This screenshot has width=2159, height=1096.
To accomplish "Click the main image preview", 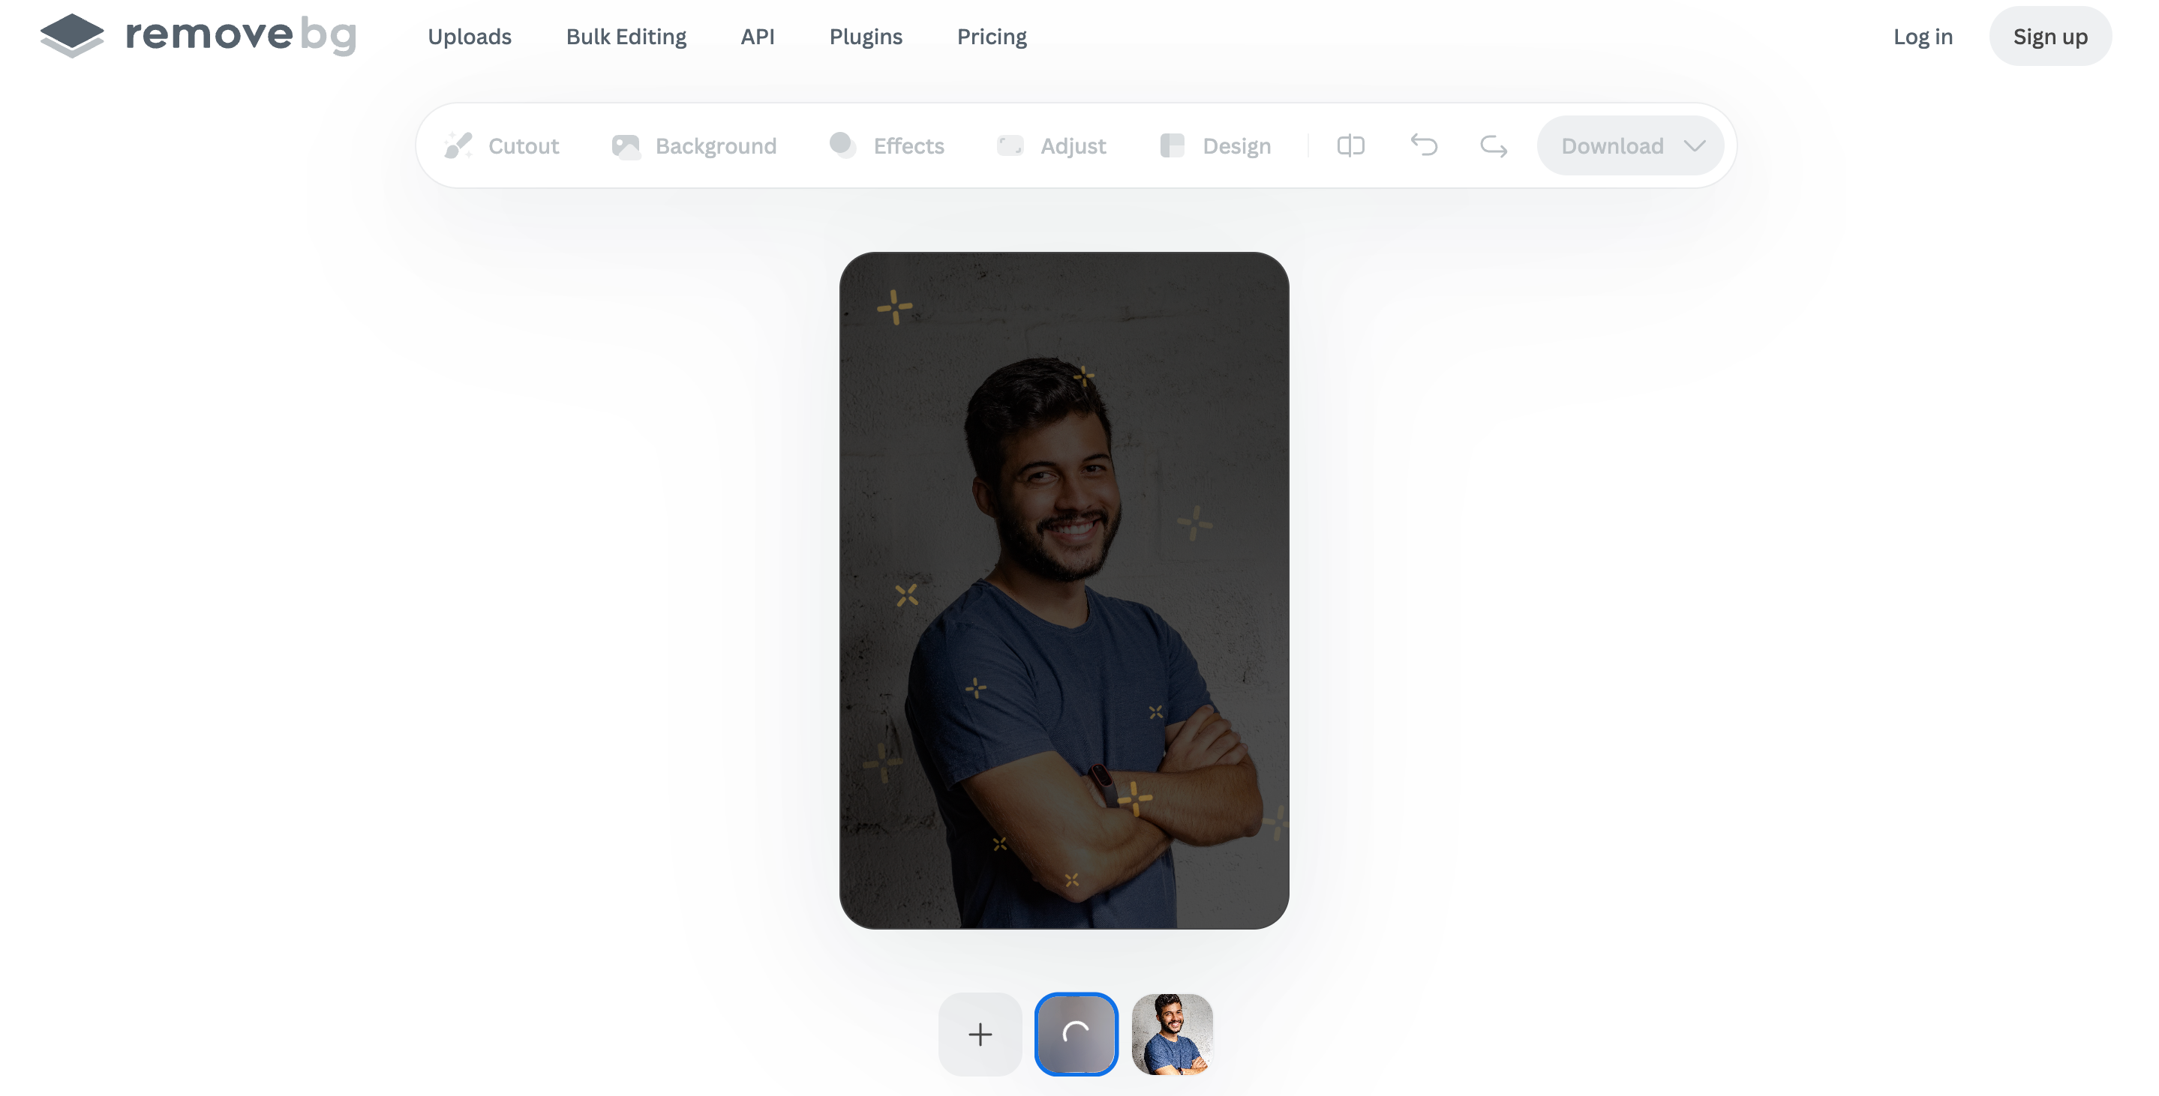I will (x=1064, y=590).
